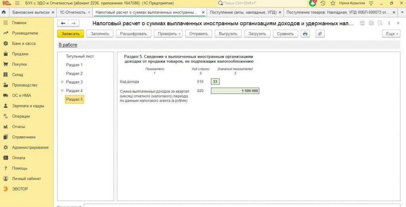
Task: Click the В работе status link
Action: pos(68,45)
